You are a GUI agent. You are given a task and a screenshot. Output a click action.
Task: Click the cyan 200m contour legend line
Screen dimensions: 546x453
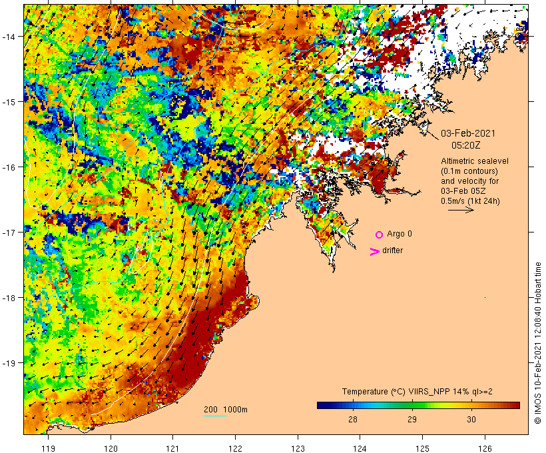coord(215,416)
